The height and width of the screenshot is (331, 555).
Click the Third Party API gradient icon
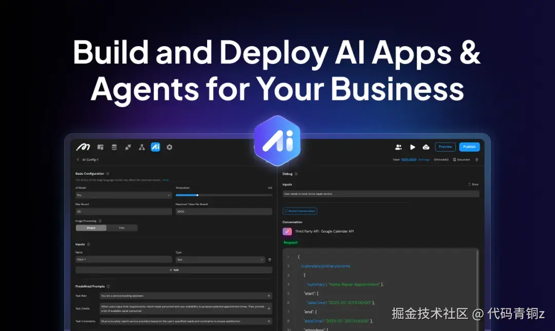[x=287, y=232]
